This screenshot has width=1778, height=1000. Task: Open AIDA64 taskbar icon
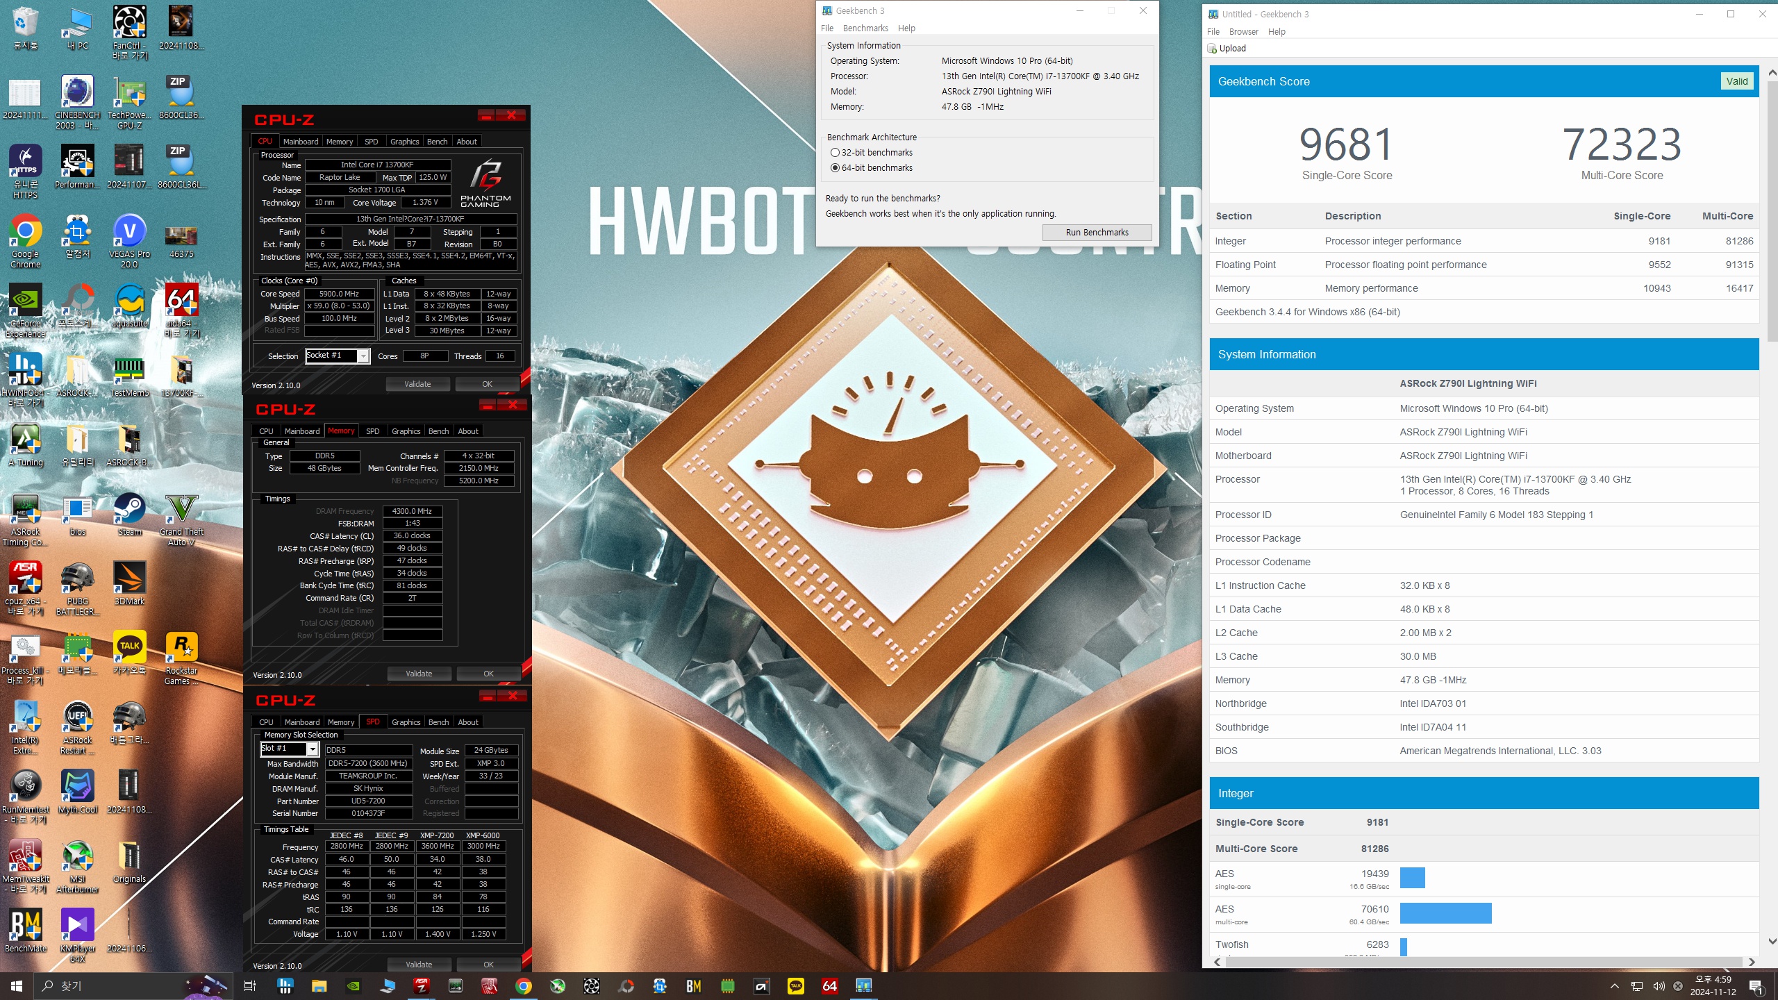pyautogui.click(x=830, y=985)
